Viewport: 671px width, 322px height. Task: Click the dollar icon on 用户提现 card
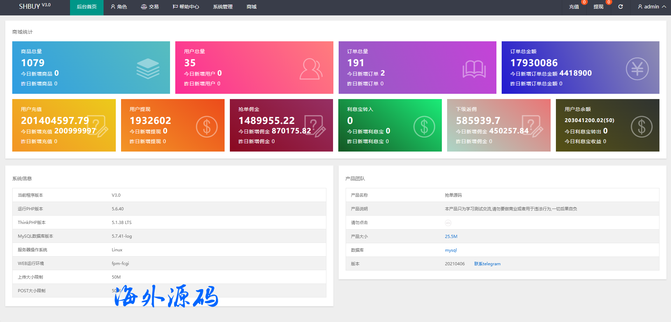[206, 126]
